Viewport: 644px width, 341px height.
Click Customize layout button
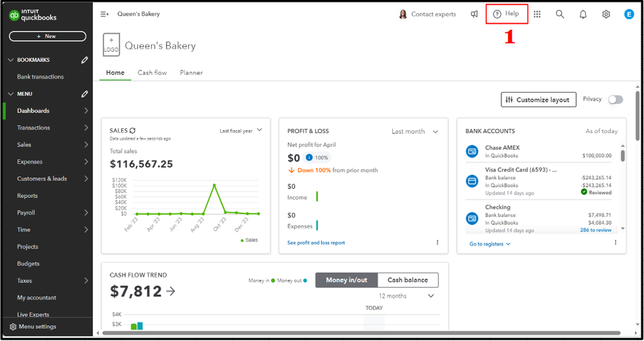[x=538, y=100]
